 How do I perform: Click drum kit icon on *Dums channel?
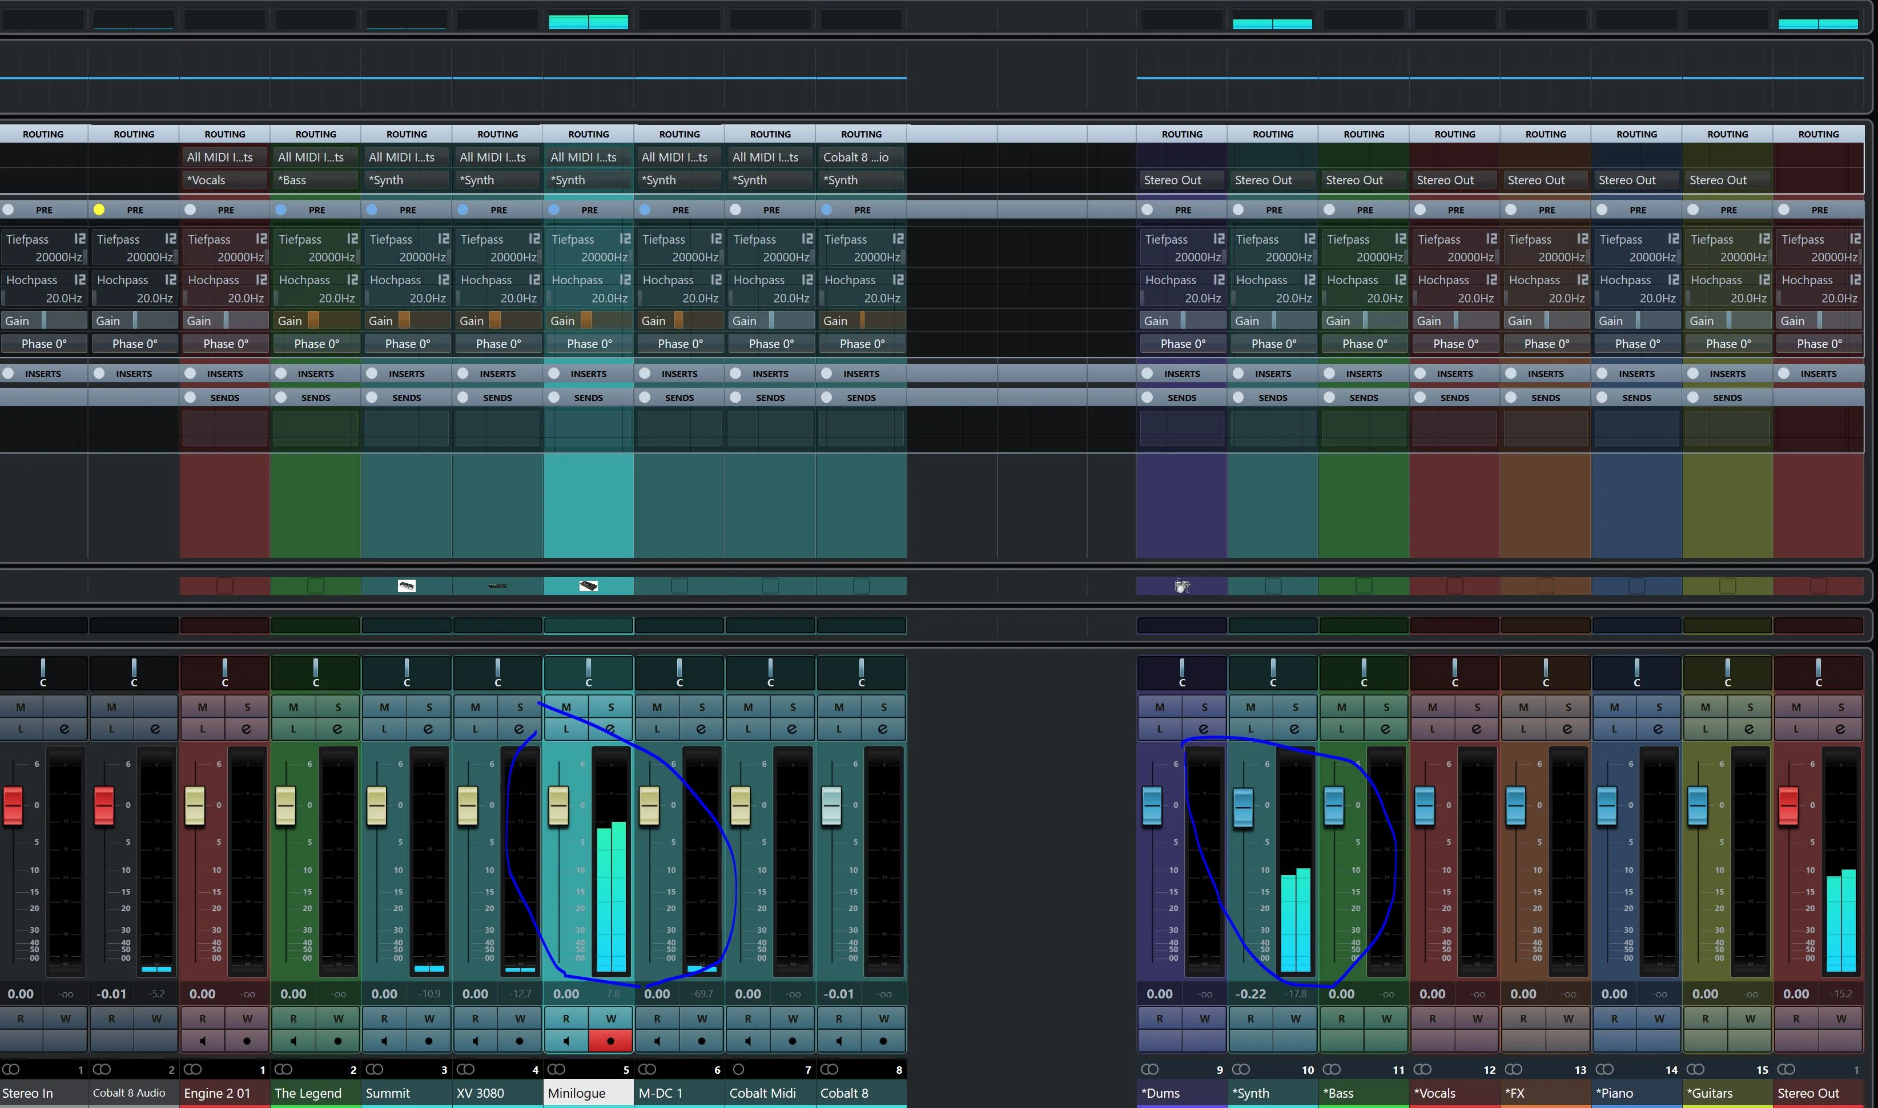tap(1182, 586)
